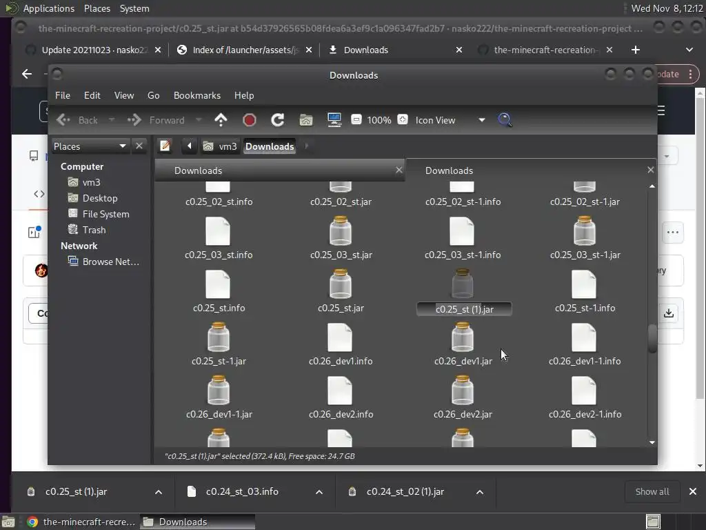Select c0.26_dev2.jar jar icon
The width and height of the screenshot is (706, 530).
(x=463, y=391)
